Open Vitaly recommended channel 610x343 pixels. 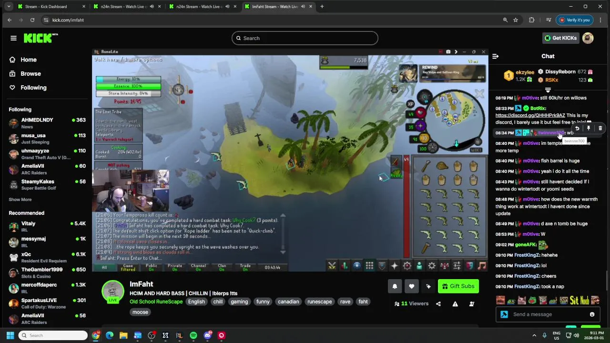47,226
